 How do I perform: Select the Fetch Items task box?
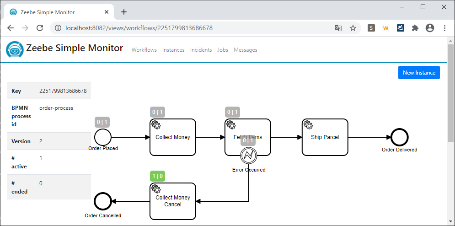pyautogui.click(x=248, y=137)
